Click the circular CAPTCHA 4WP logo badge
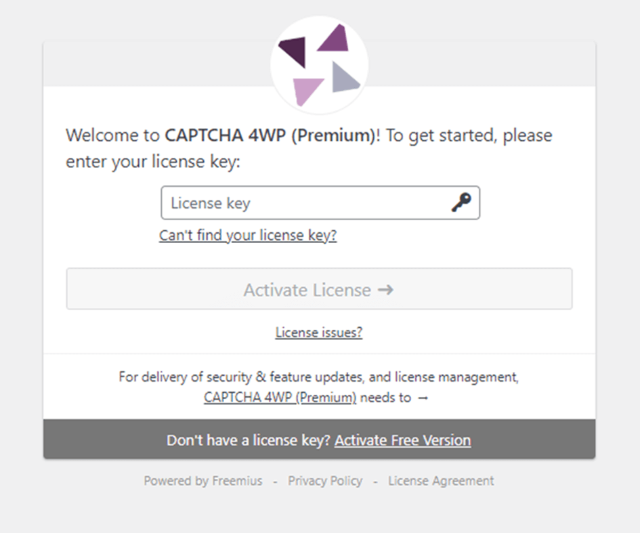The height and width of the screenshot is (533, 640). click(x=319, y=65)
